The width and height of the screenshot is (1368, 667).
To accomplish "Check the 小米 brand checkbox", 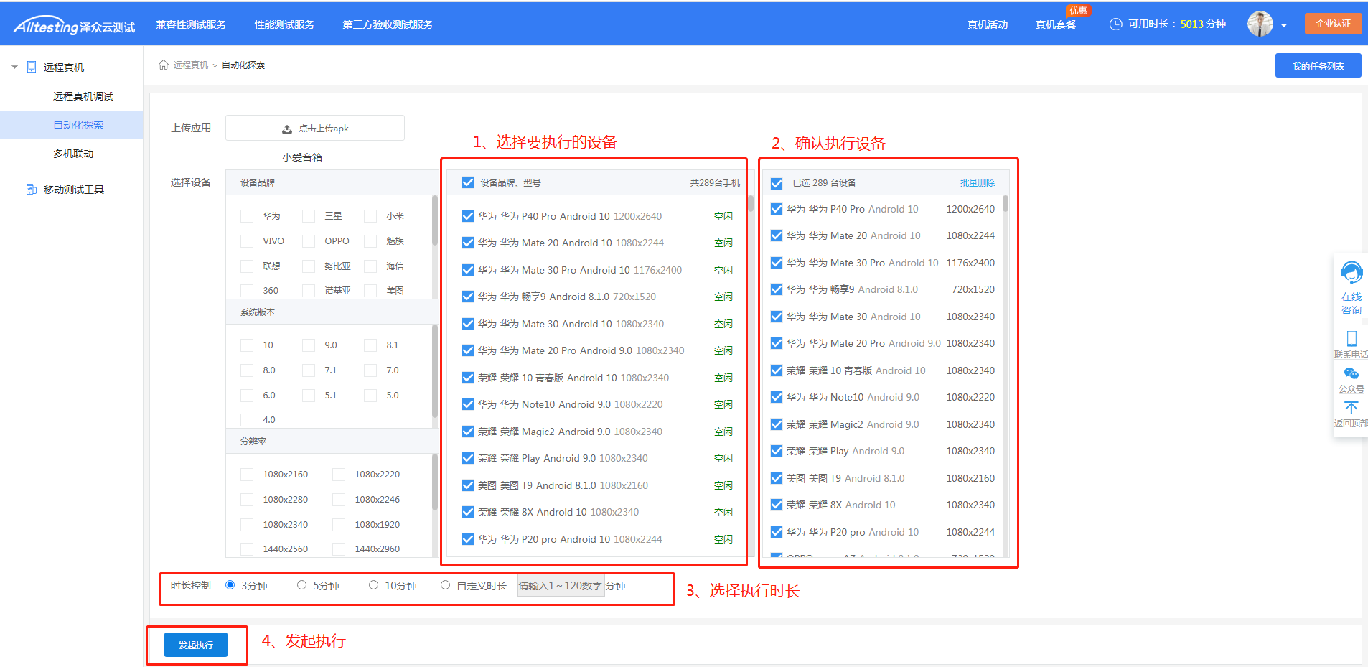I will coord(370,216).
